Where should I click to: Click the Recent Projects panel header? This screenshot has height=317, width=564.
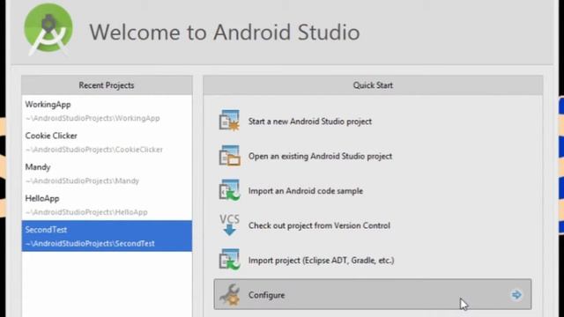107,85
